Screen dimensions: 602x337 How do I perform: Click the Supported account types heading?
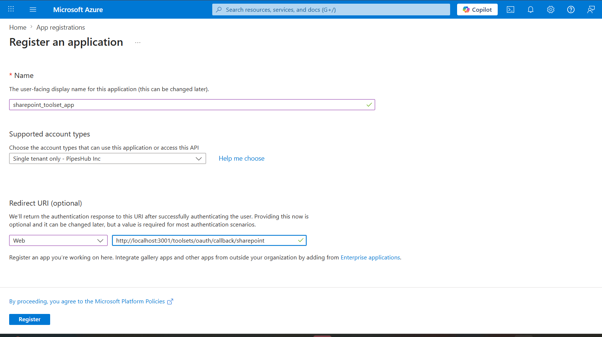pos(49,134)
